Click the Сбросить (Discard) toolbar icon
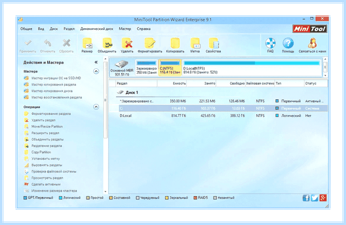The height and width of the screenshot is (225, 346). point(66,43)
